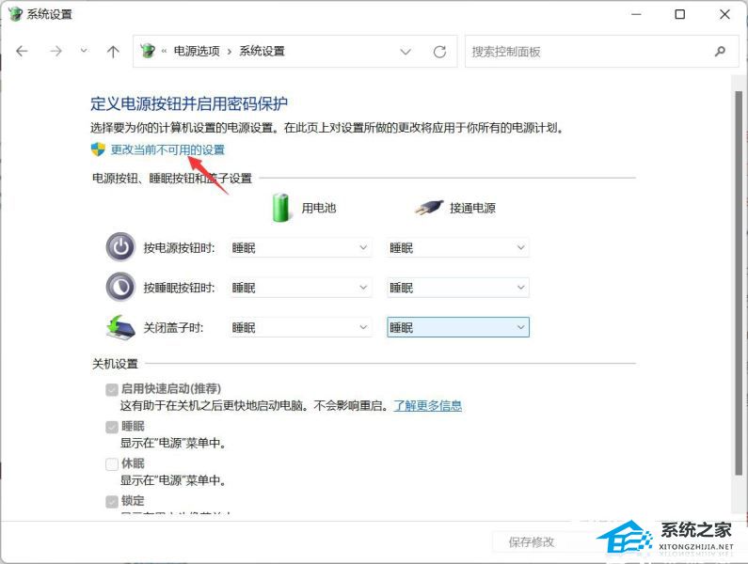
Task: Toggle 休眠 checkbox
Action: click(112, 464)
